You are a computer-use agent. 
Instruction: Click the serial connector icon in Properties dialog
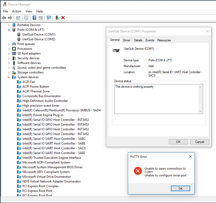coord(116,51)
